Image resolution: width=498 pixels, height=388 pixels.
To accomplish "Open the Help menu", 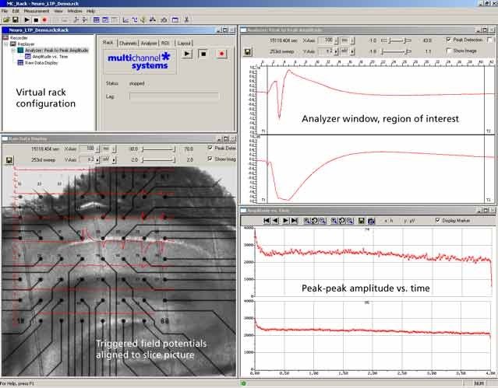I will (x=91, y=11).
